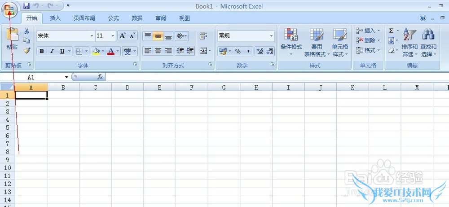Screen dimensions: 449x207
Task: Open 单元格样式 cell styles
Action: pyautogui.click(x=340, y=42)
